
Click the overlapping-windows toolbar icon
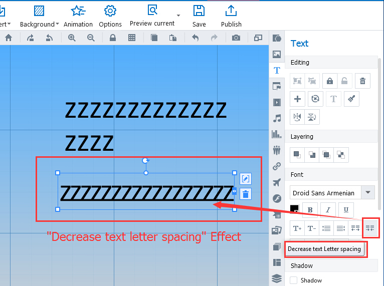pos(258,38)
